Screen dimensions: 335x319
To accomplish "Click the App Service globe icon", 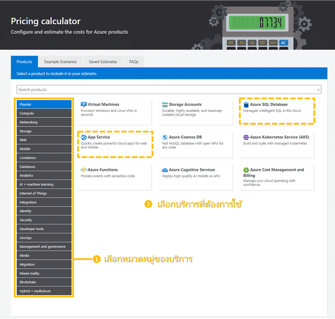I will [83, 138].
